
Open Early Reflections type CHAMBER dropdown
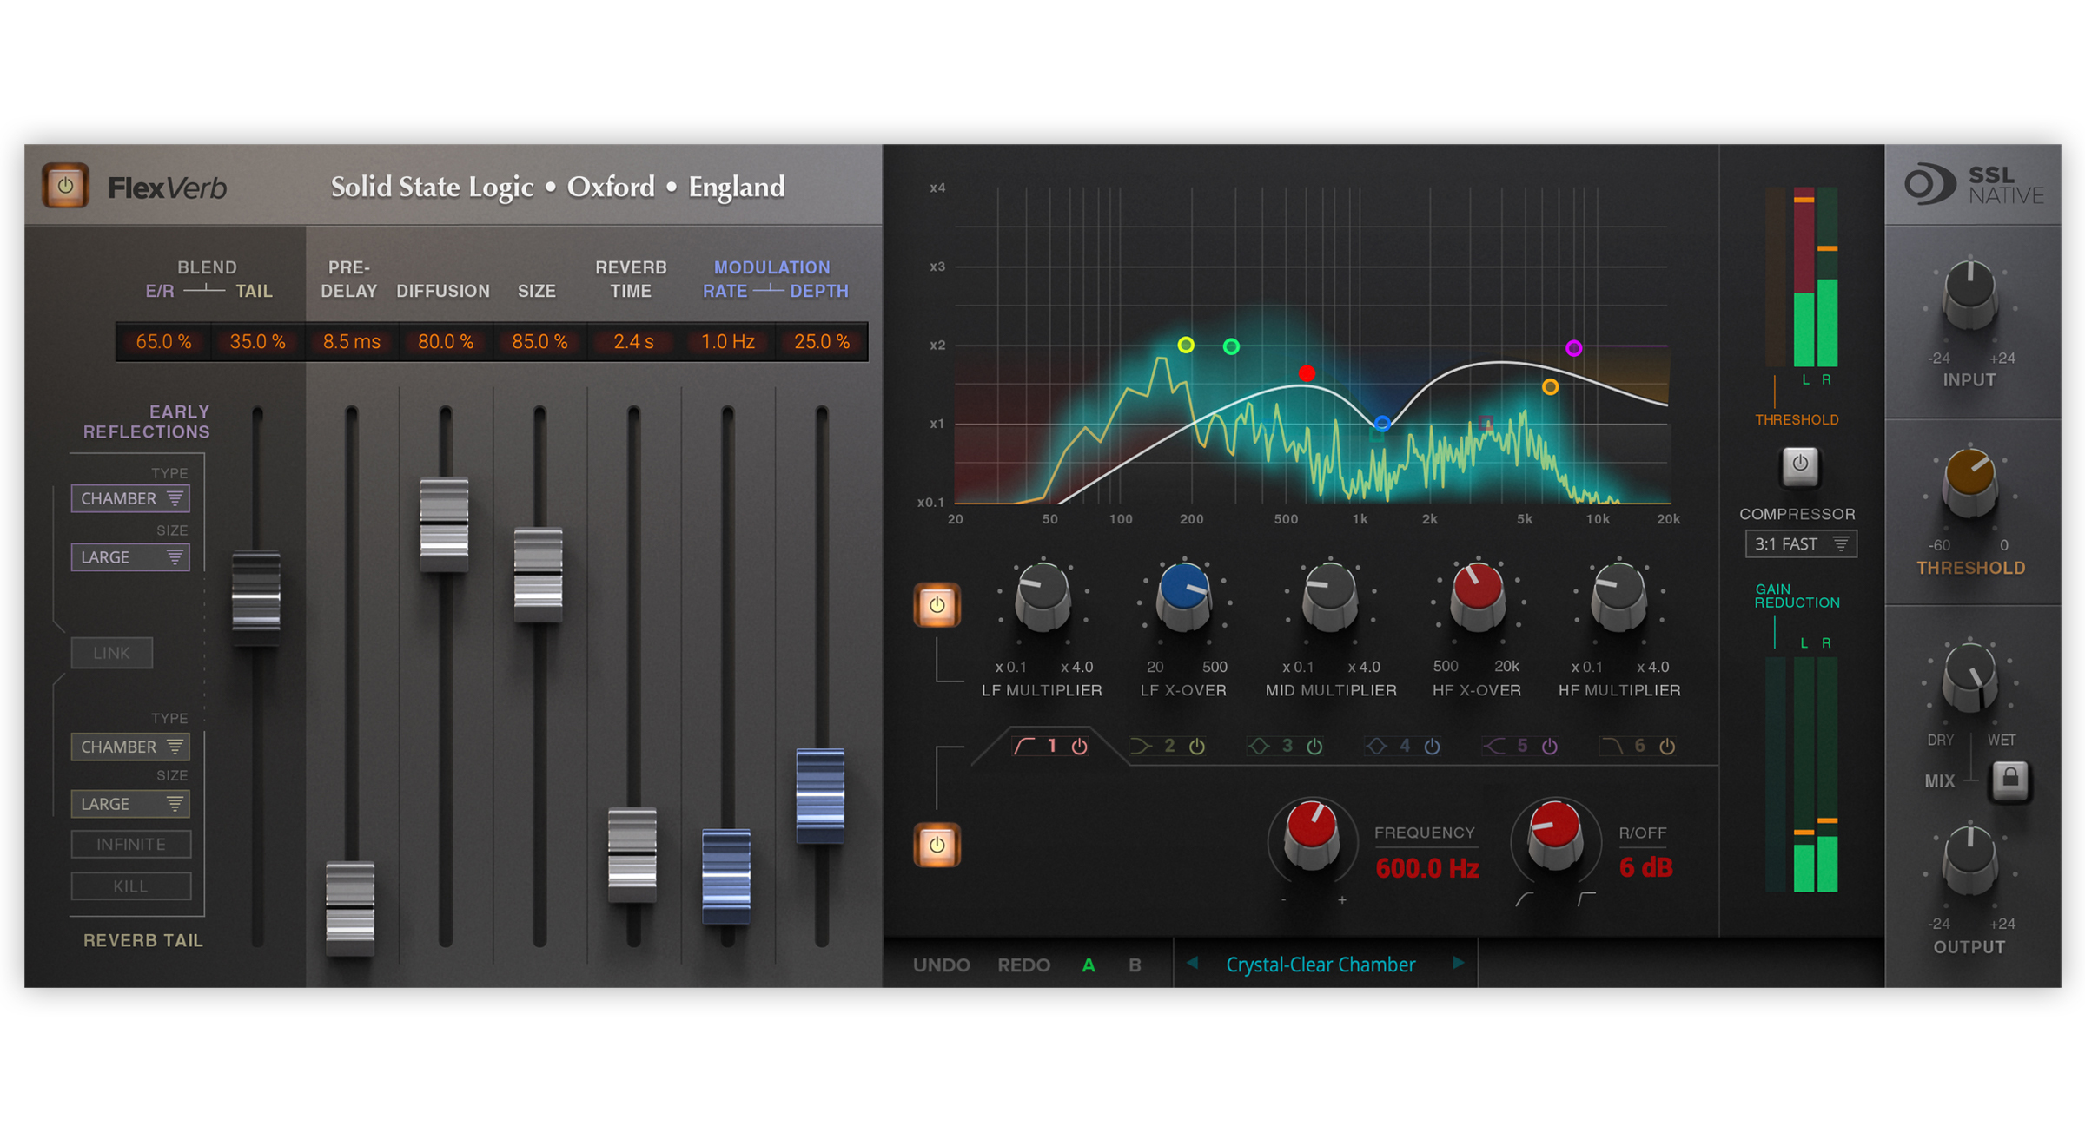[130, 498]
